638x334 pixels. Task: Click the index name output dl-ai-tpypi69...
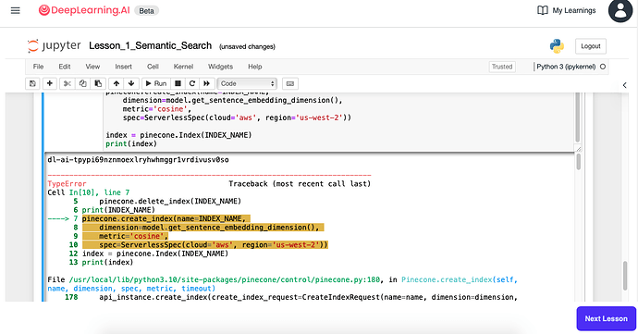(x=138, y=160)
